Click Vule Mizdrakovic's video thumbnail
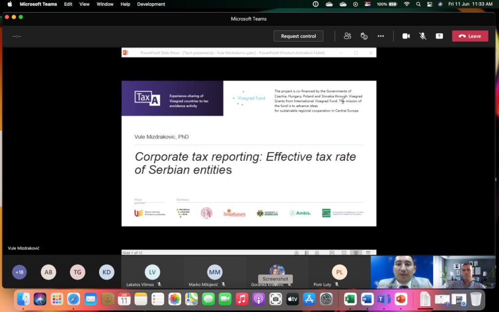Viewport: 499px width, 312px height. [402, 272]
